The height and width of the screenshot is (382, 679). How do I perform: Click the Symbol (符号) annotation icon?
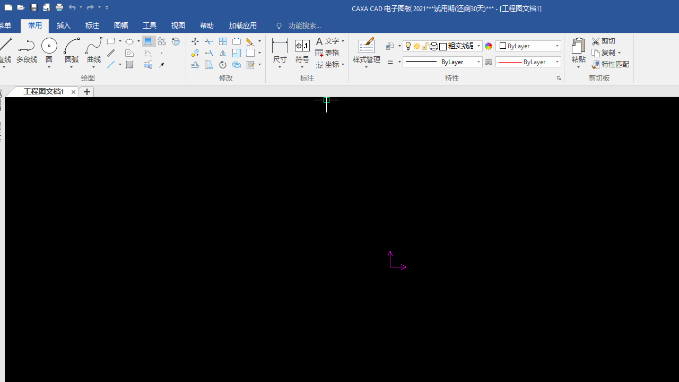(302, 47)
